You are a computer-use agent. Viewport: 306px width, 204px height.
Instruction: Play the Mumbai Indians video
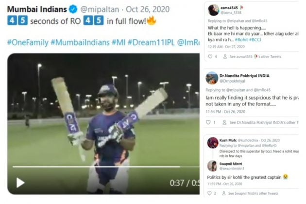point(20,183)
